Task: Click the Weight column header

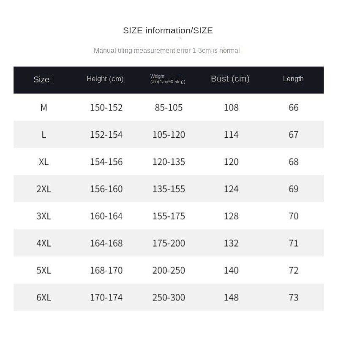Action: 168,79
